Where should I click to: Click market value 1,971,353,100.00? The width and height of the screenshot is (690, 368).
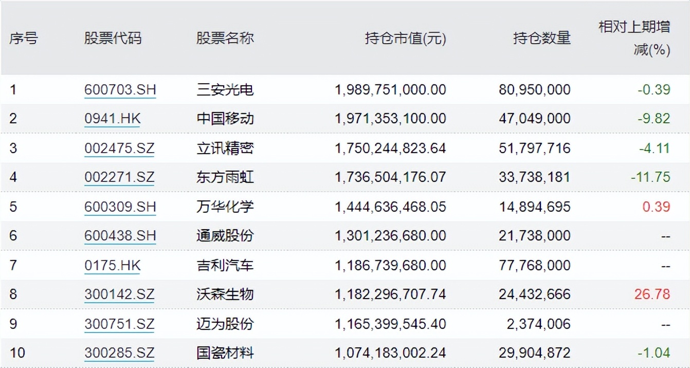coord(391,119)
